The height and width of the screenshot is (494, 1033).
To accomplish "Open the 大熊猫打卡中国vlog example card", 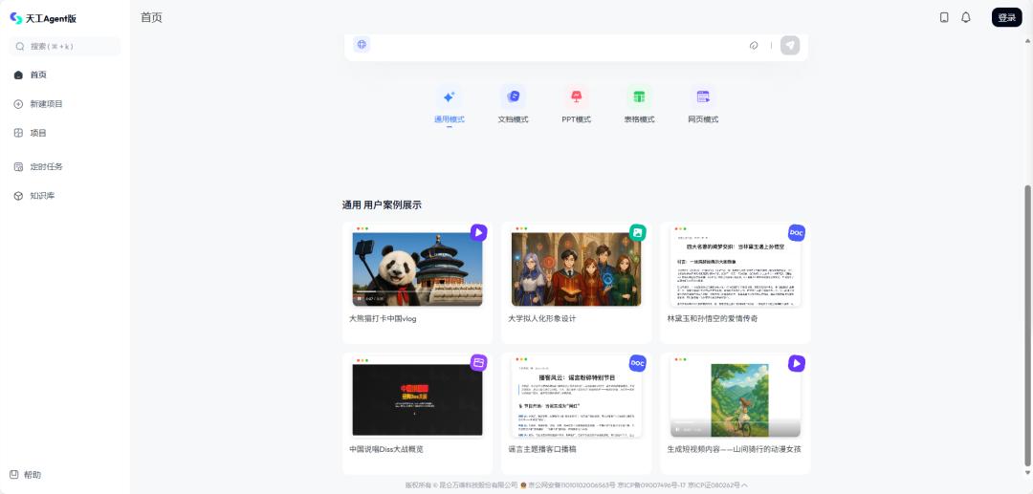I will 417,282.
